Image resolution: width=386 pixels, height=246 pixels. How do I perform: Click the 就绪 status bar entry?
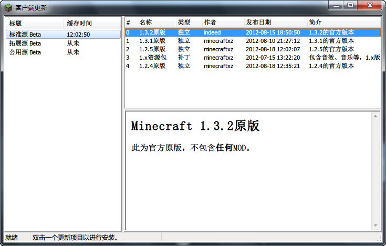(x=12, y=238)
